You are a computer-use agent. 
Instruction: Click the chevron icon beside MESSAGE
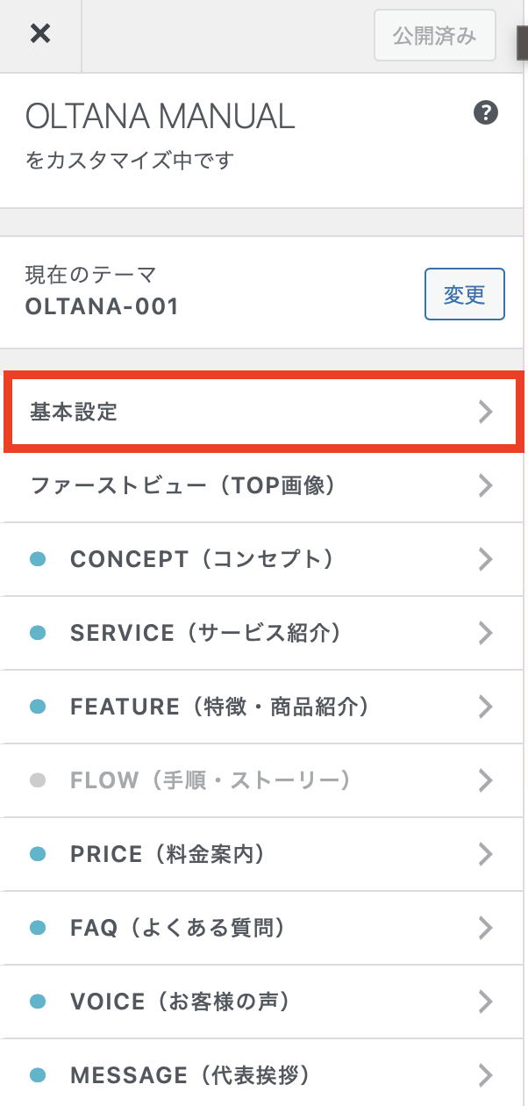point(486,1075)
